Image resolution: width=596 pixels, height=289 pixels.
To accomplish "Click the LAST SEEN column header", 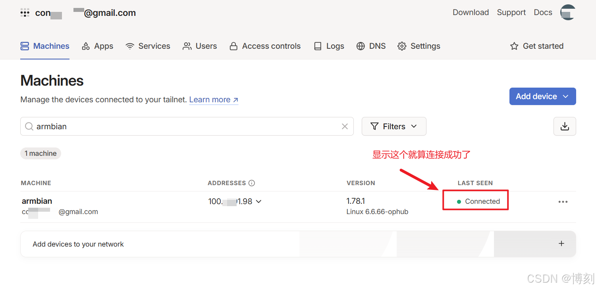I will [x=475, y=183].
